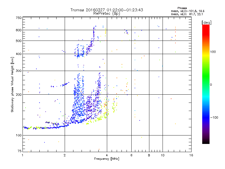
Task: Click the '100' y-axis tick label
Action: [19, 135]
